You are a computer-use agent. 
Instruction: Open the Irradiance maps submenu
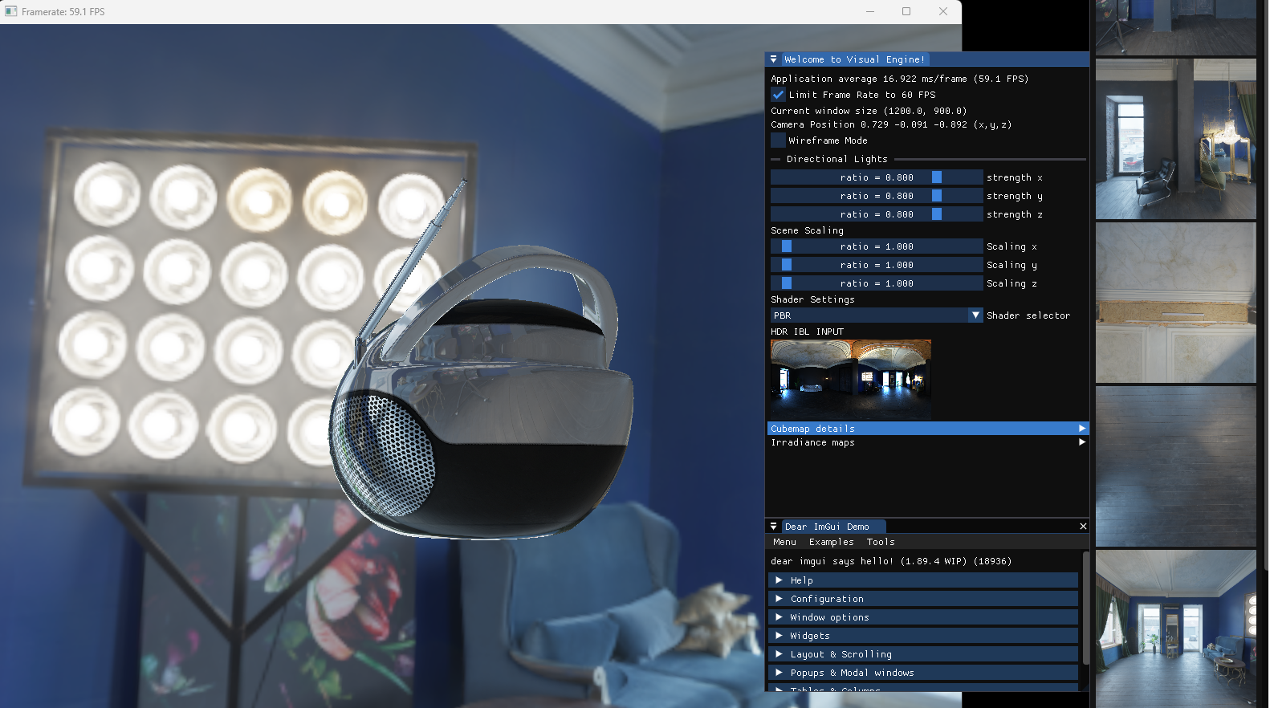coord(928,442)
